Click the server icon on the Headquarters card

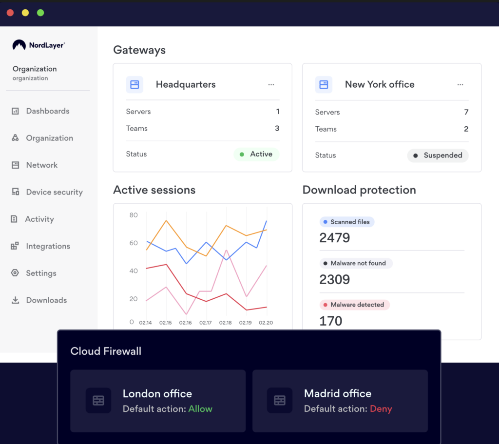134,84
